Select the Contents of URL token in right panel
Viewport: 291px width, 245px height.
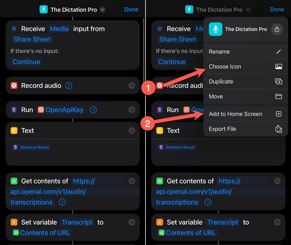click(x=187, y=233)
